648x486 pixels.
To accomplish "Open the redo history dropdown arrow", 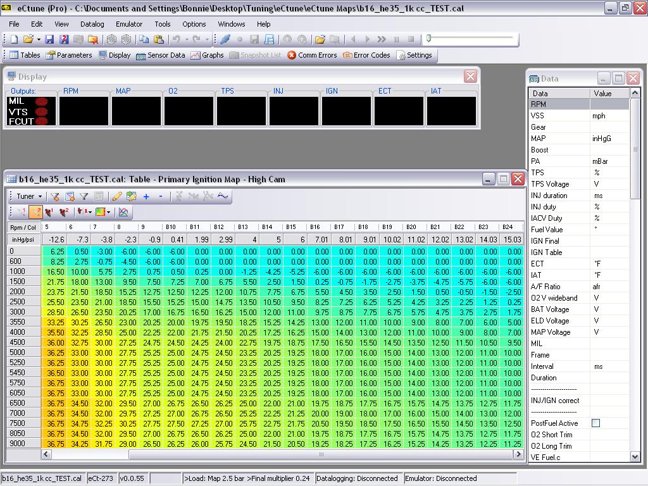I will 207,40.
